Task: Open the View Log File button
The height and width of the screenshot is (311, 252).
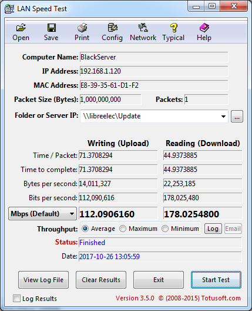Action: 43,280
